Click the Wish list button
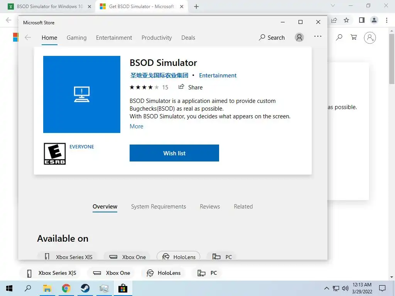This screenshot has width=395, height=296. coord(174,153)
